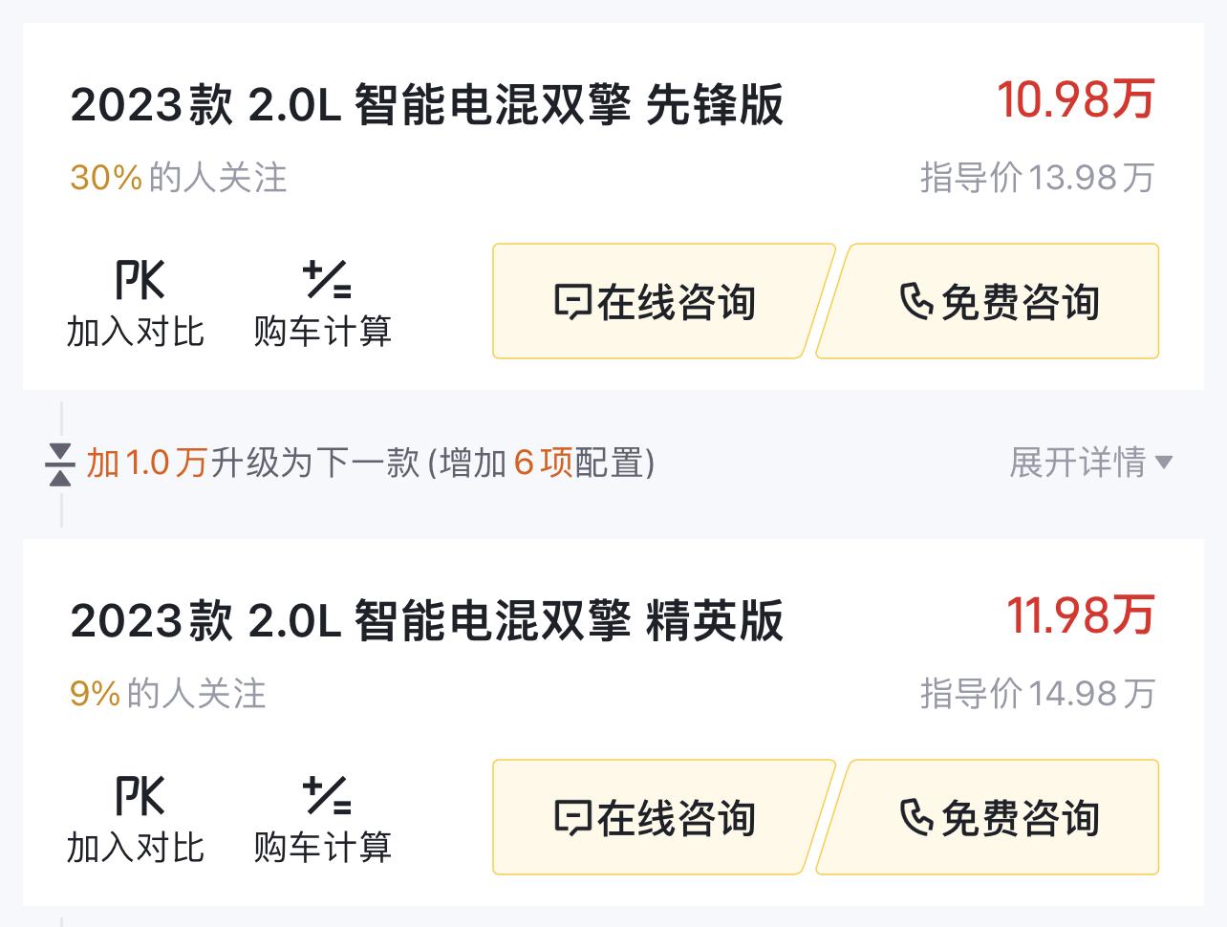Screen dimensions: 1227x927
Task: Click the 指导价 13.98万 guide price
Action: click(1037, 178)
